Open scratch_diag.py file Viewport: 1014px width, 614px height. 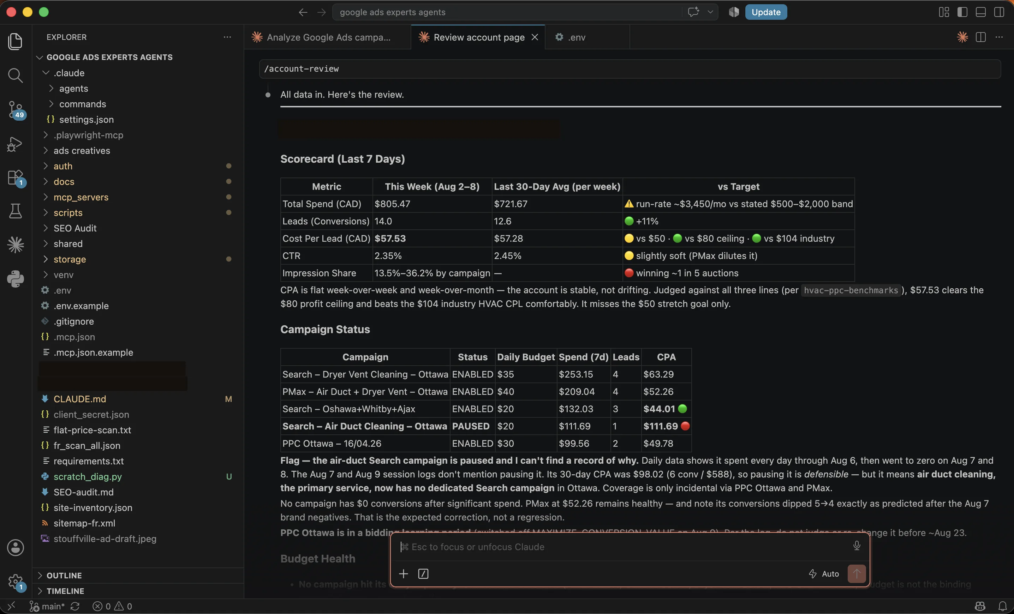coord(88,477)
